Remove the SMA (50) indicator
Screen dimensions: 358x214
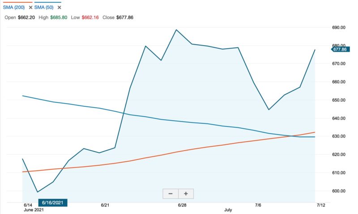coord(59,8)
